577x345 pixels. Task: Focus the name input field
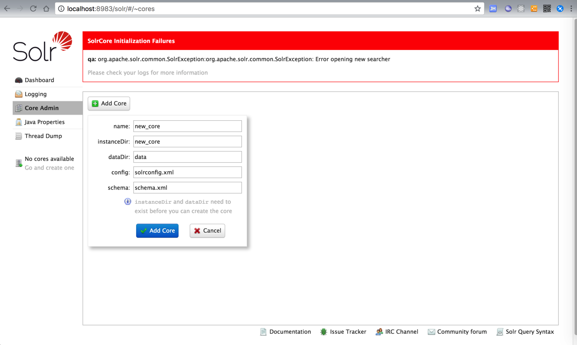[187, 126]
